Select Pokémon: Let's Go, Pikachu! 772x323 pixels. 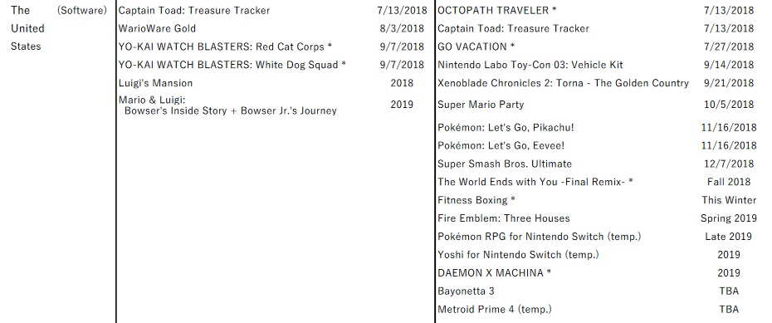click(506, 128)
